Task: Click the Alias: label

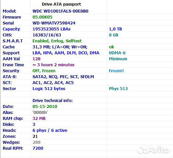Action: [x=8, y=113]
